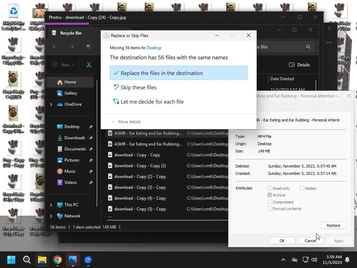This screenshot has height=268, width=357.
Task: Open the three-dots menu in the Photos window
Action: (x=329, y=43)
